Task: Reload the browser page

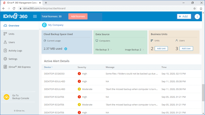Action: click(14, 8)
